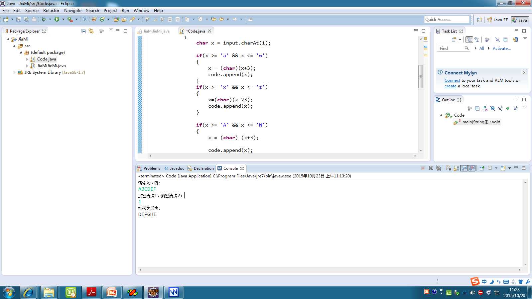The height and width of the screenshot is (299, 532).
Task: Collapse the Code class in Outline
Action: click(441, 115)
